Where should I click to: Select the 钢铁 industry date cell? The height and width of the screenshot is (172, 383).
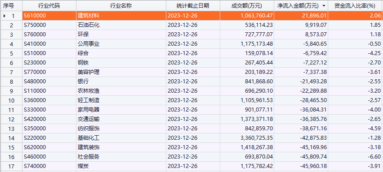(193, 63)
